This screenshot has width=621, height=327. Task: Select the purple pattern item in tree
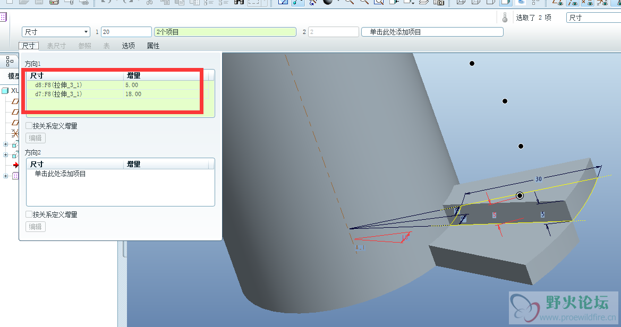tap(15, 176)
